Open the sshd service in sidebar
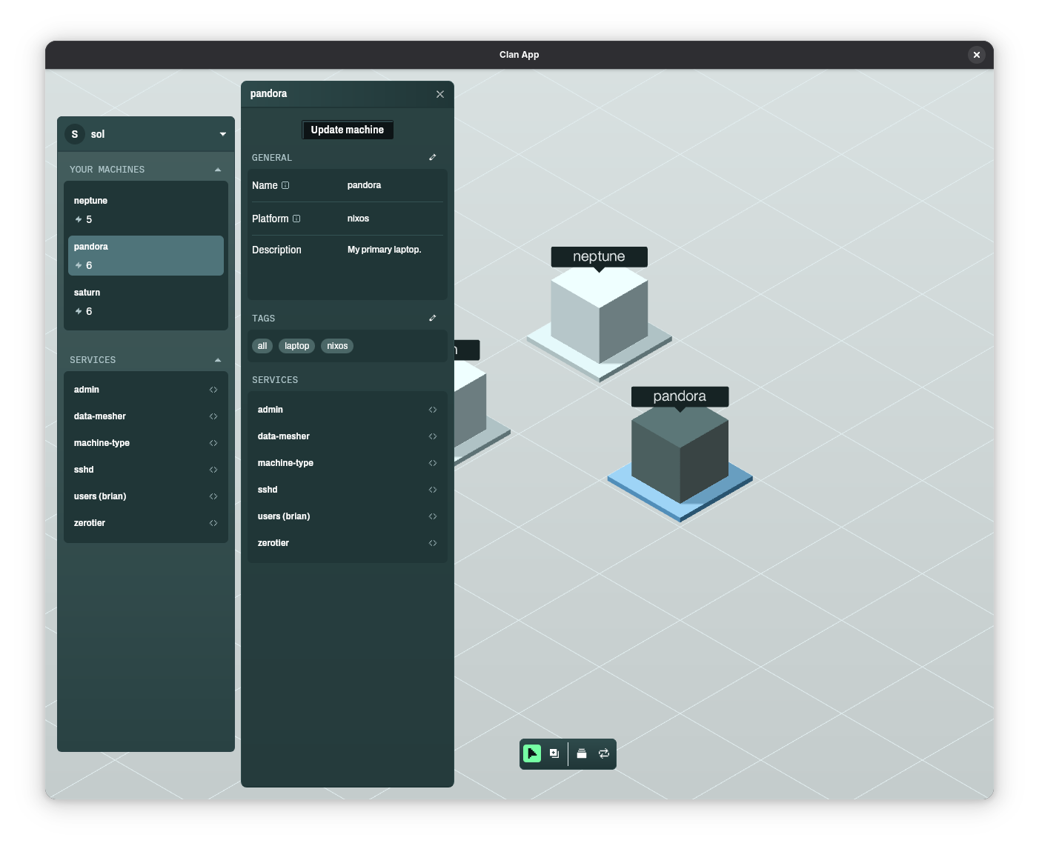This screenshot has height=849, width=1039. 146,470
